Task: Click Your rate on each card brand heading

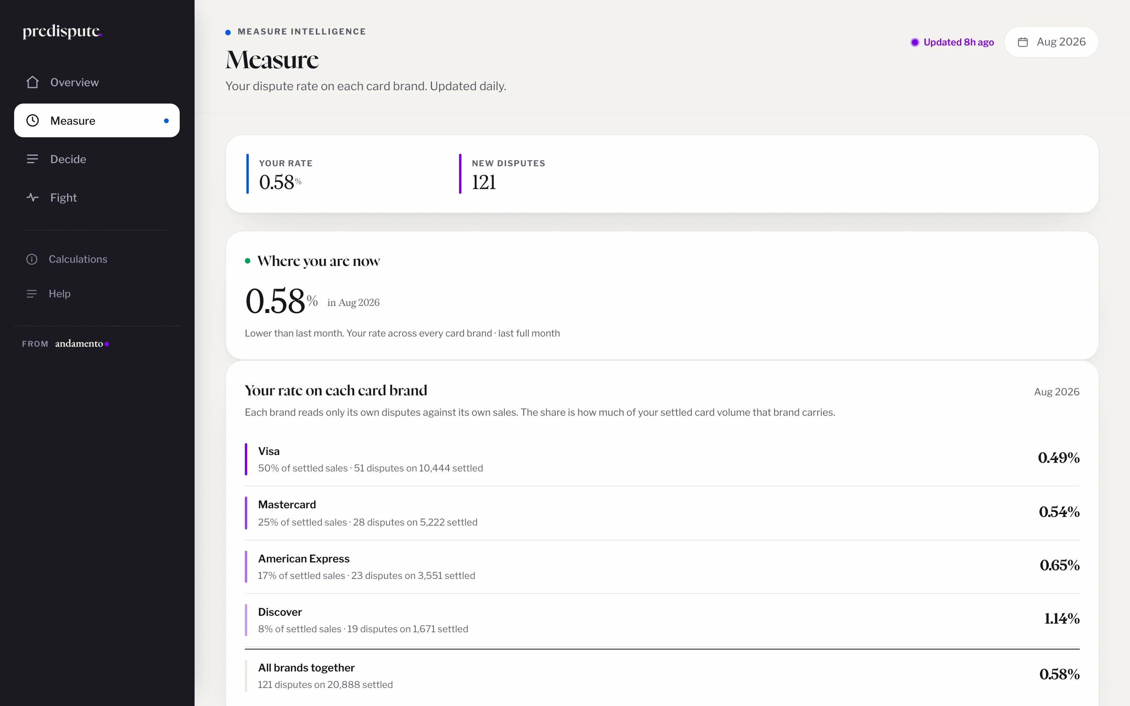Action: pyautogui.click(x=336, y=390)
